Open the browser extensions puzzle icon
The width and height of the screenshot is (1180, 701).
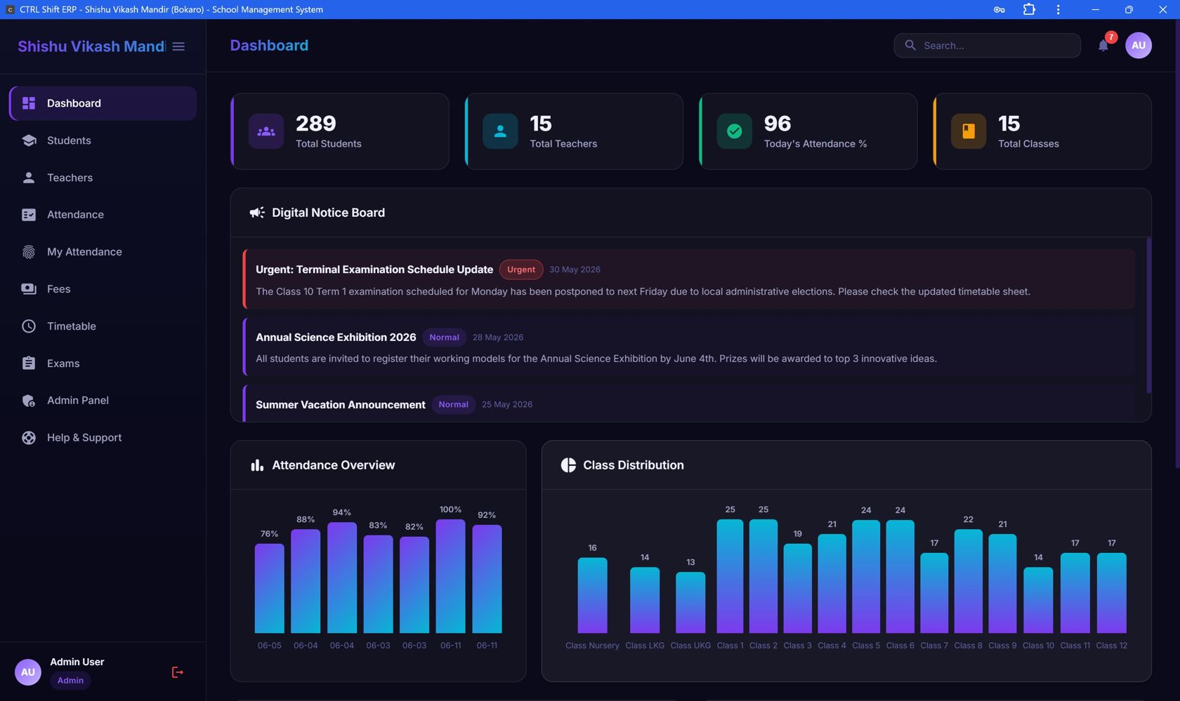click(1029, 9)
